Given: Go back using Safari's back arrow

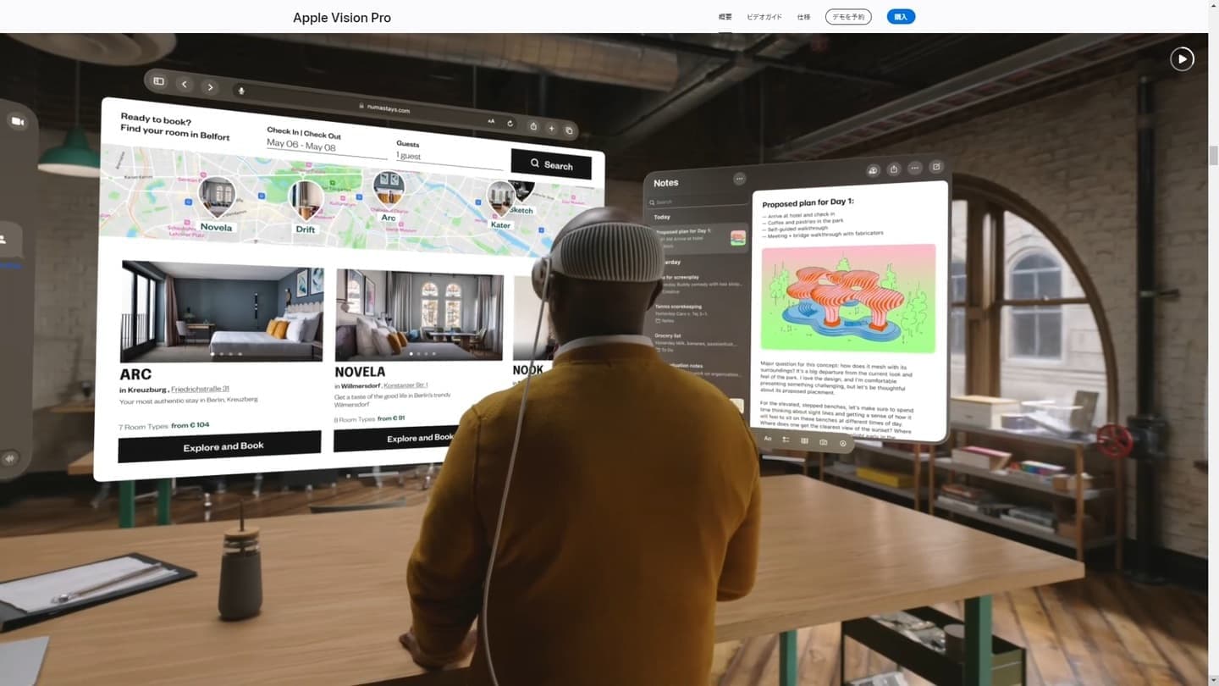Looking at the screenshot, I should point(185,85).
